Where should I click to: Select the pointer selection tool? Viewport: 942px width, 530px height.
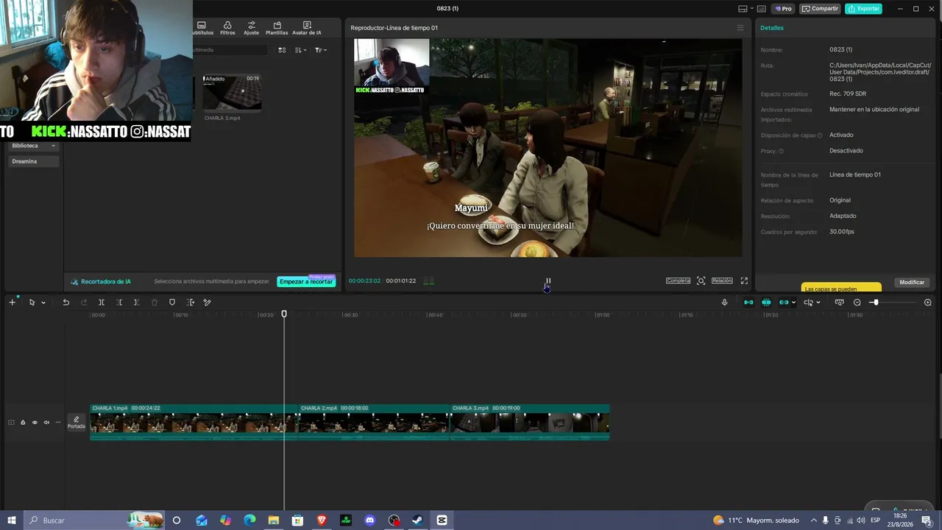(x=32, y=303)
